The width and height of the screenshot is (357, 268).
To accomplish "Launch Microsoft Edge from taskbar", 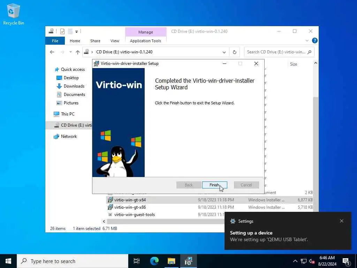I will tap(154, 261).
